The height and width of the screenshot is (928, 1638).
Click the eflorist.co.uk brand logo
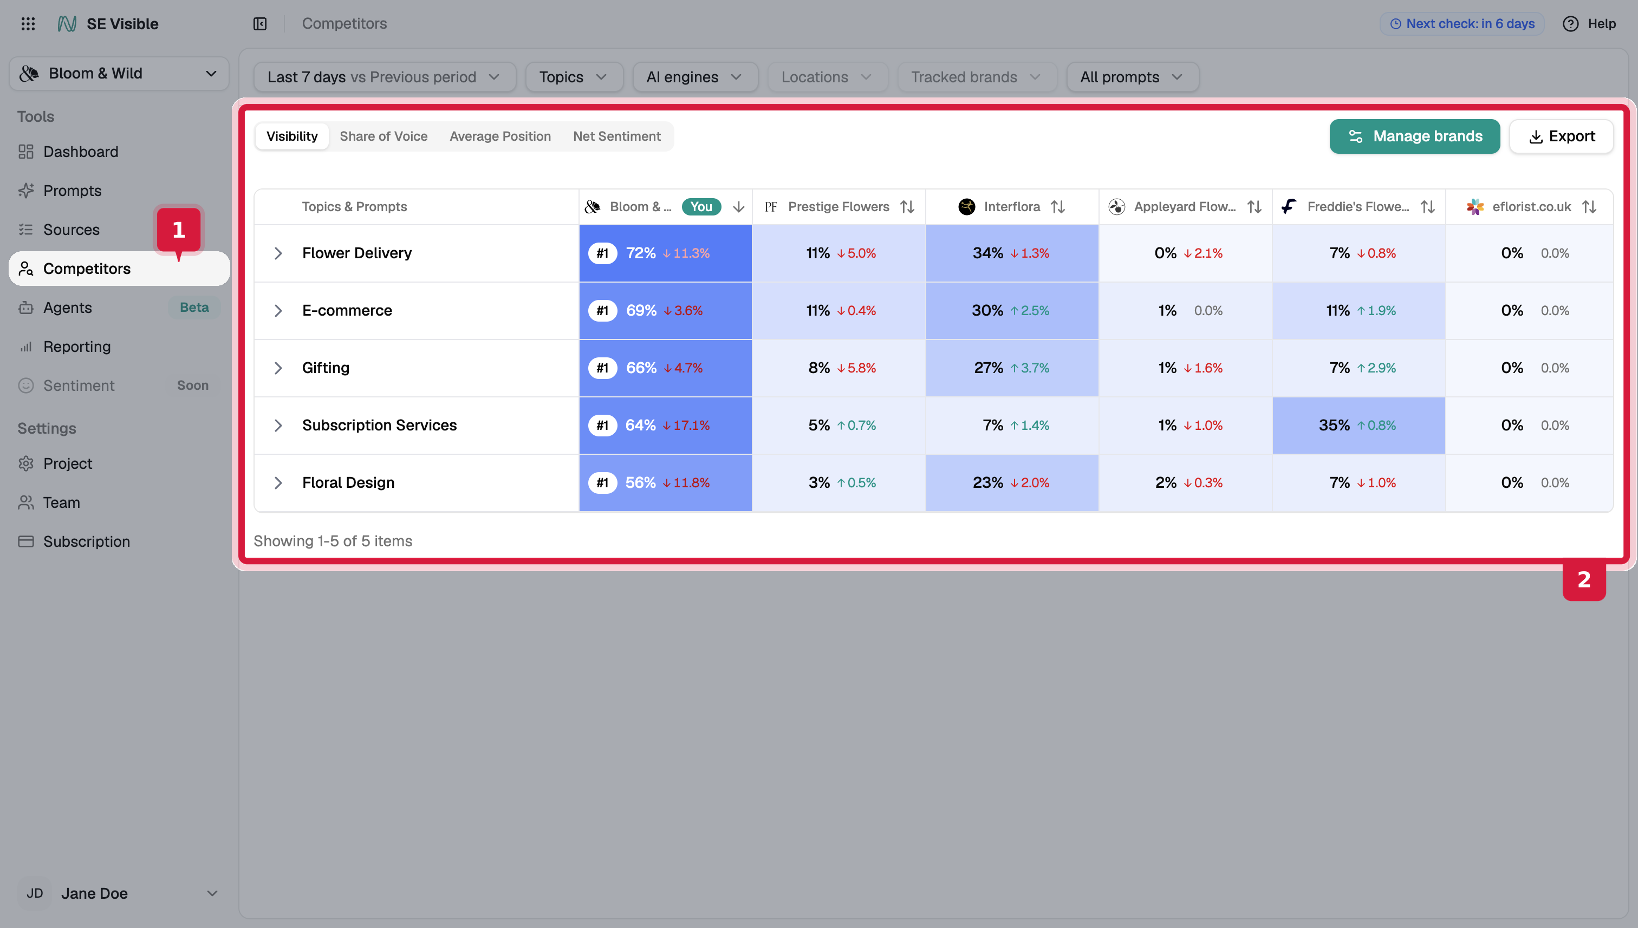pos(1475,206)
